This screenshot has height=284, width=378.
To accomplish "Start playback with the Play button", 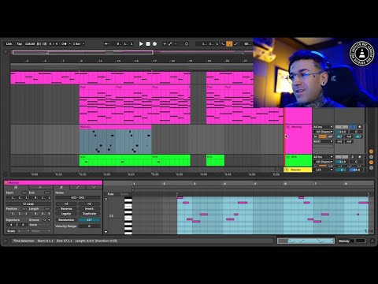I will coord(141,44).
